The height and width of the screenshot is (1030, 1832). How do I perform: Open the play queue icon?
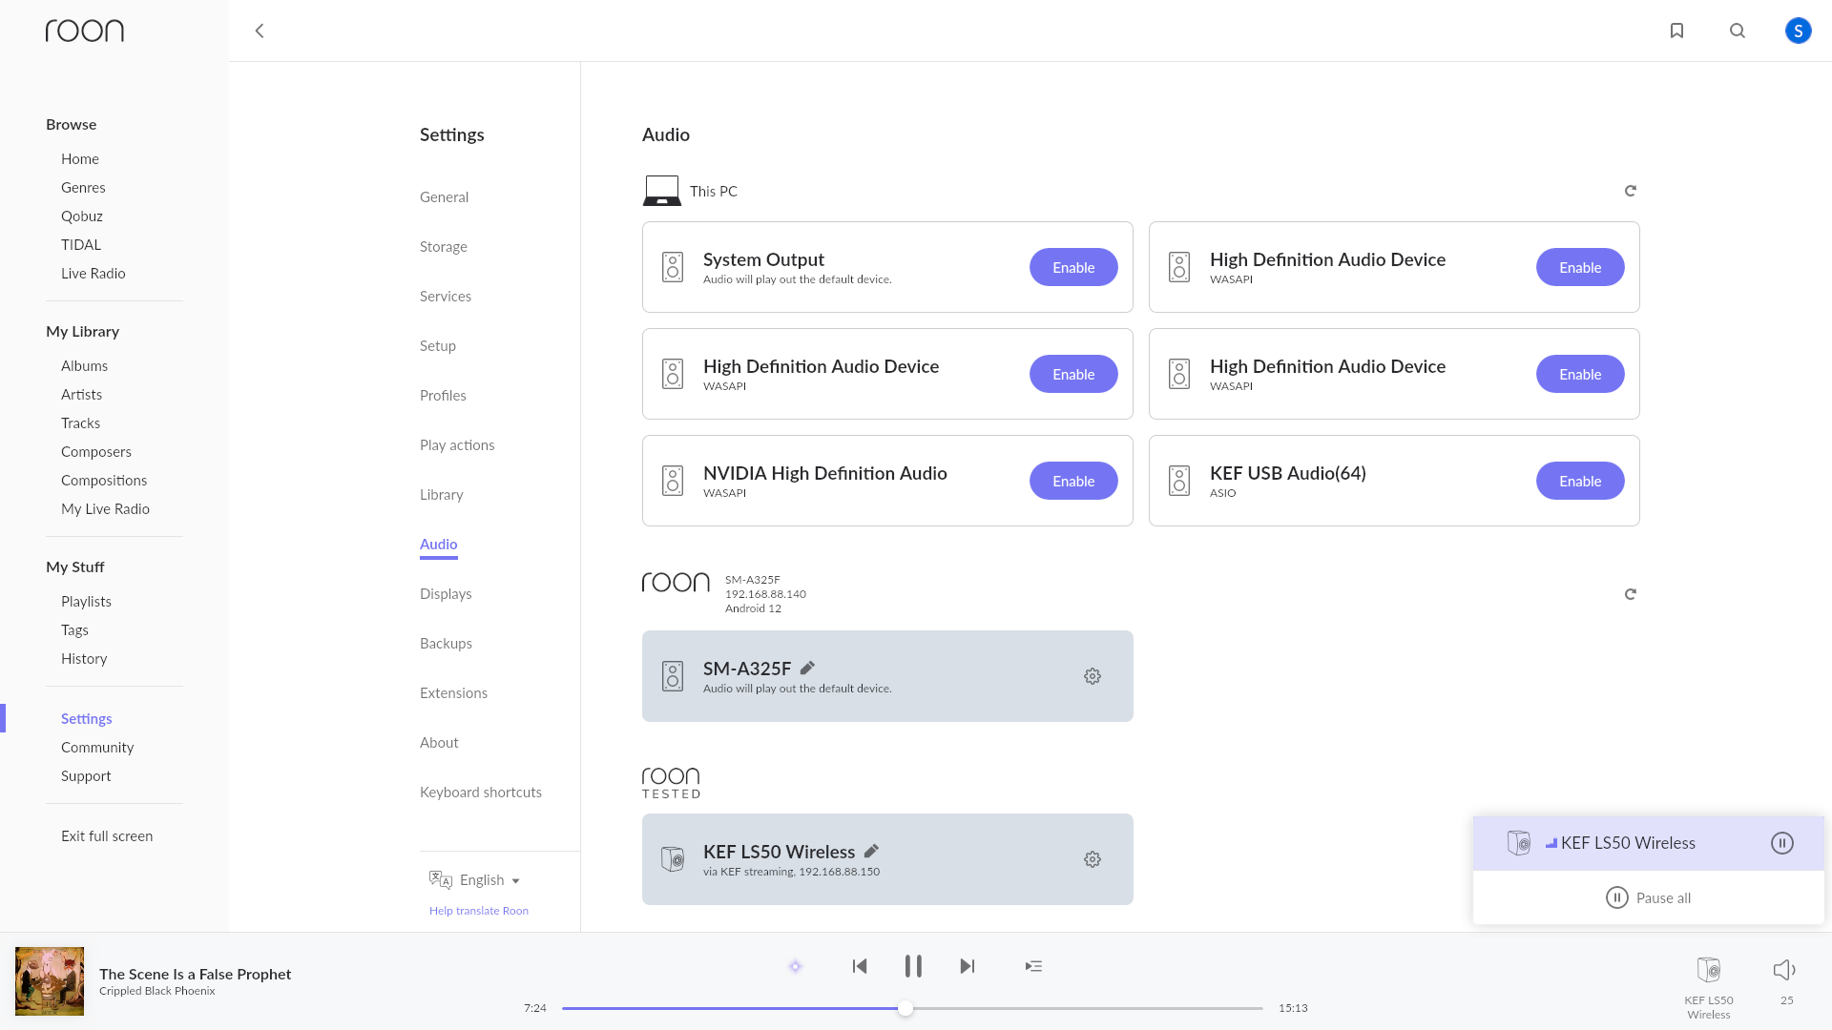pyautogui.click(x=1033, y=966)
